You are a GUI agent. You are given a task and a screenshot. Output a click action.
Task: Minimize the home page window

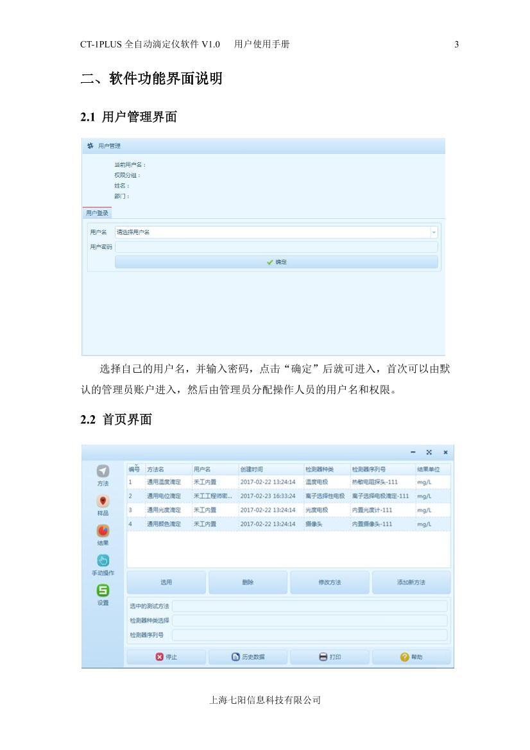(413, 452)
